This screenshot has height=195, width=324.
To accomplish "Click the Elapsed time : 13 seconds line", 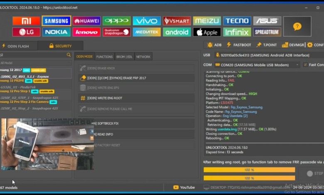I will [x=224, y=152].
